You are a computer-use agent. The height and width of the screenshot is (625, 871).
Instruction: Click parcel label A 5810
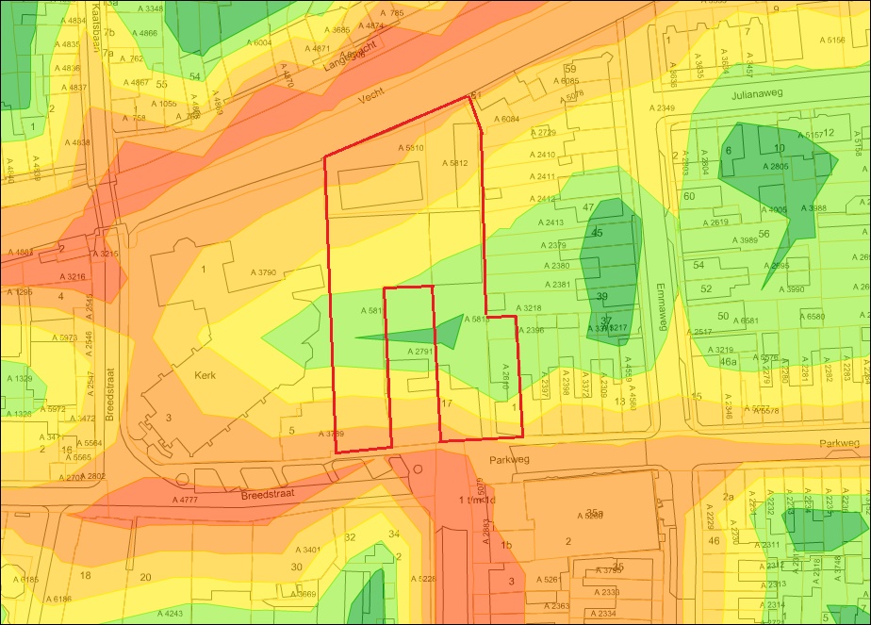pos(411,148)
